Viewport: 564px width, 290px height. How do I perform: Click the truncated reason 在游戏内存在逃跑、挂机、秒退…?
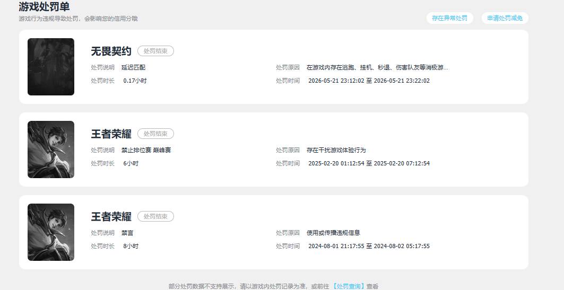378,67
